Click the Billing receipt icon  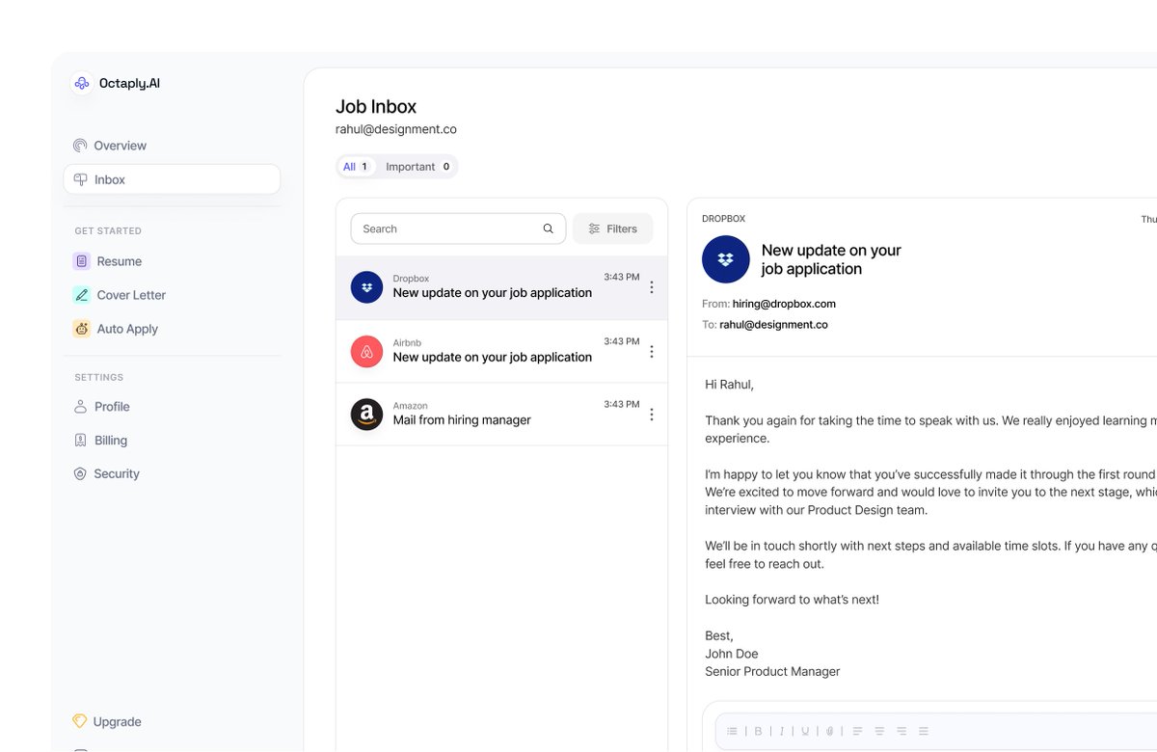81,441
